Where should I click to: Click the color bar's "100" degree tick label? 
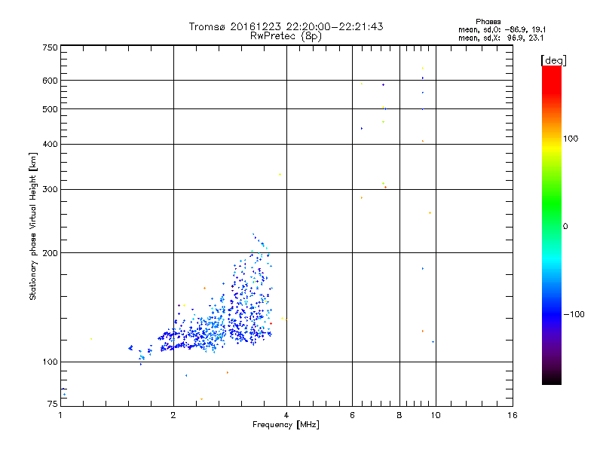coord(571,139)
